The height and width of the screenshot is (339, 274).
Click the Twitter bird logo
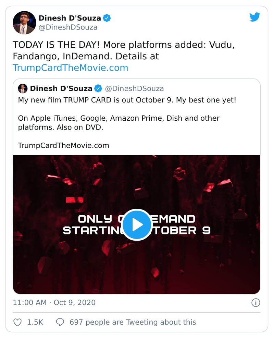pos(255,17)
